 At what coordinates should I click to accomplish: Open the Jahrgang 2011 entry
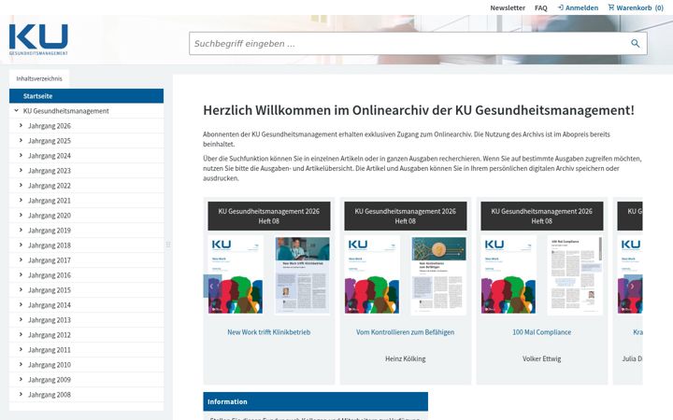coord(50,350)
